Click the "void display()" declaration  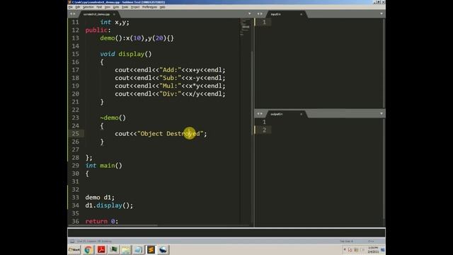pyautogui.click(x=126, y=54)
